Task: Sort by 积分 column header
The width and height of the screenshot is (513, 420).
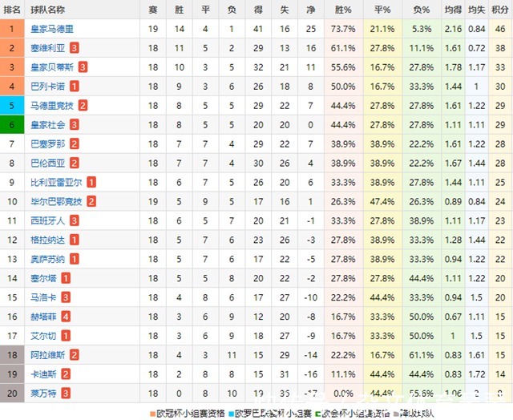Action: point(500,10)
